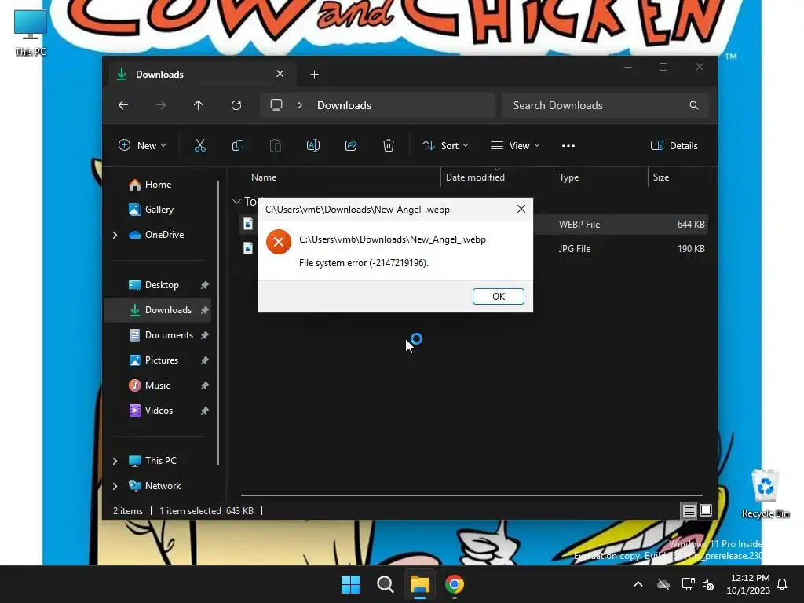Click Downloads in the address bar
Image resolution: width=804 pixels, height=603 pixels.
[x=344, y=105]
